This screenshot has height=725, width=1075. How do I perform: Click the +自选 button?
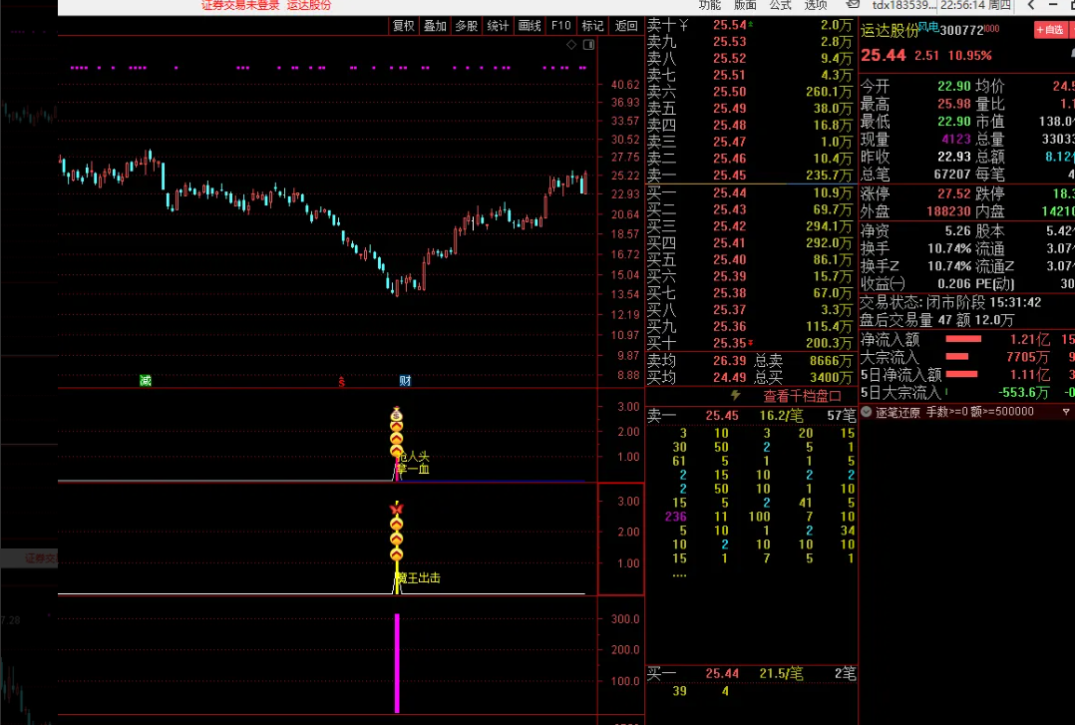click(1050, 31)
